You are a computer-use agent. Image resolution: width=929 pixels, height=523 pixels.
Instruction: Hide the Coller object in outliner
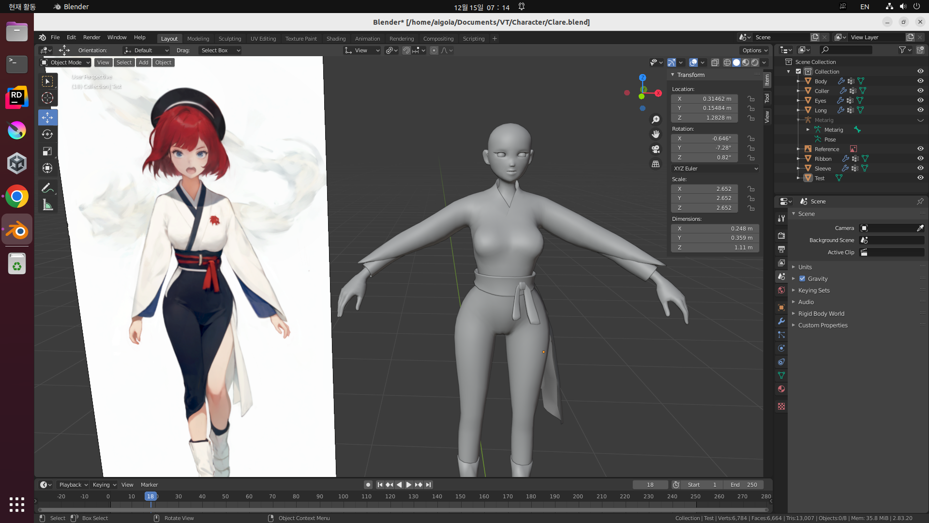[x=920, y=91]
